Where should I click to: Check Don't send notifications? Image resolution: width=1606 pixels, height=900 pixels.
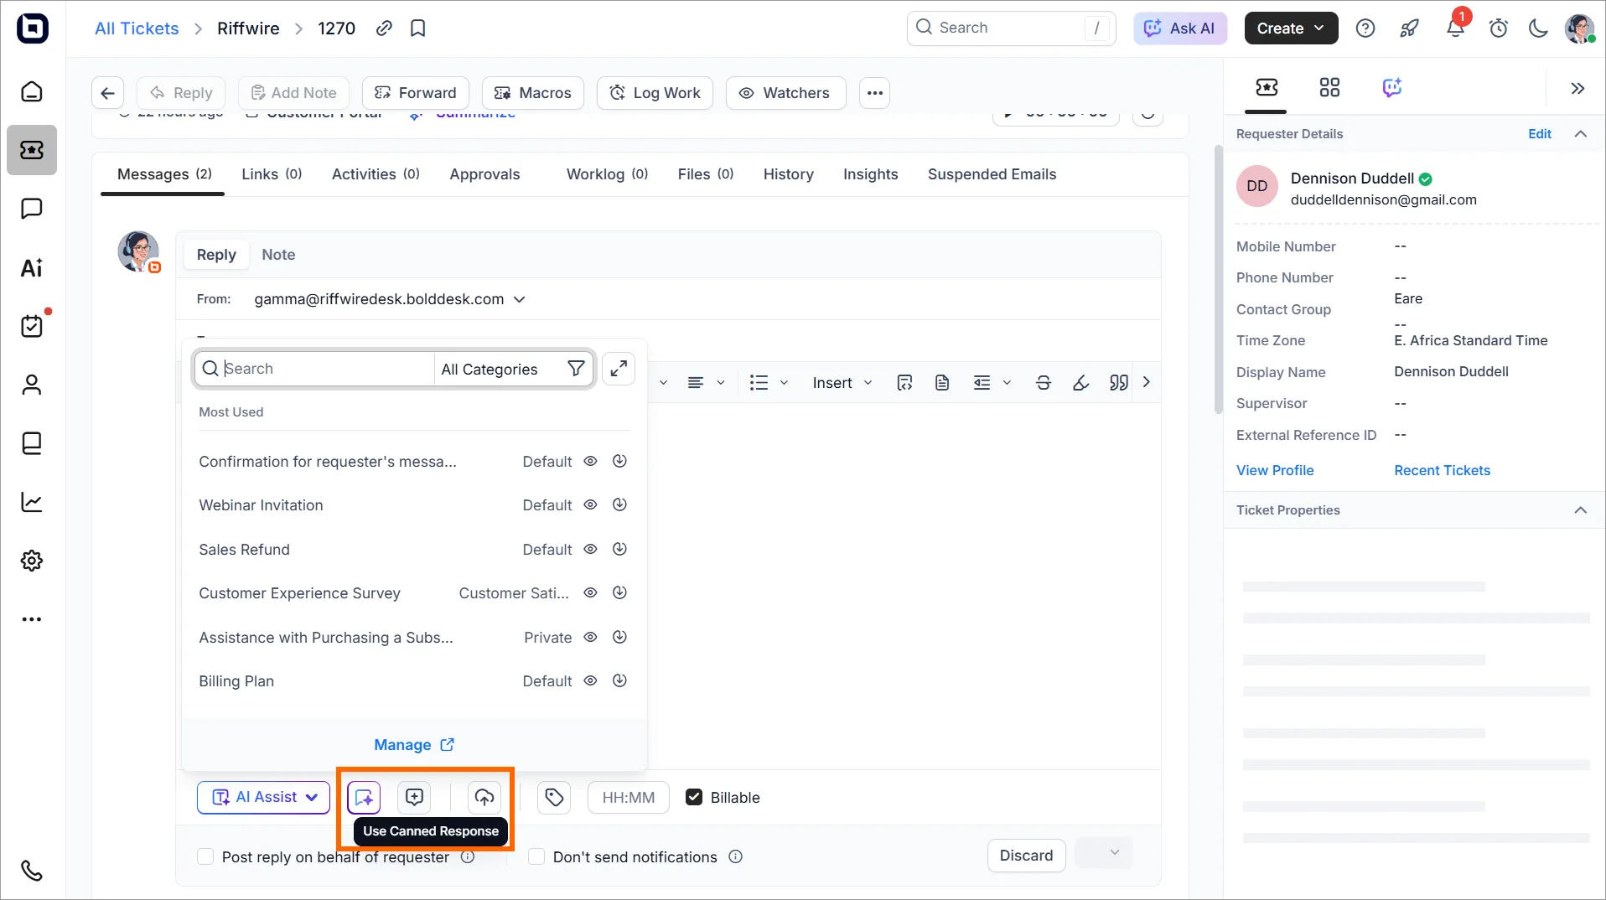(x=536, y=857)
